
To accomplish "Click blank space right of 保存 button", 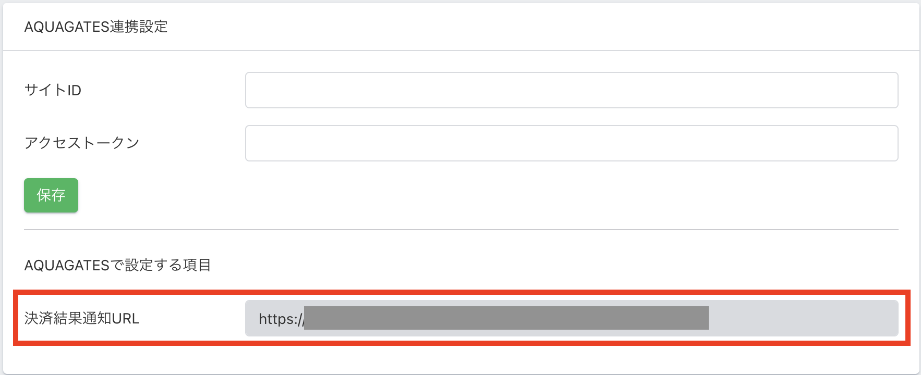I will click(417, 195).
